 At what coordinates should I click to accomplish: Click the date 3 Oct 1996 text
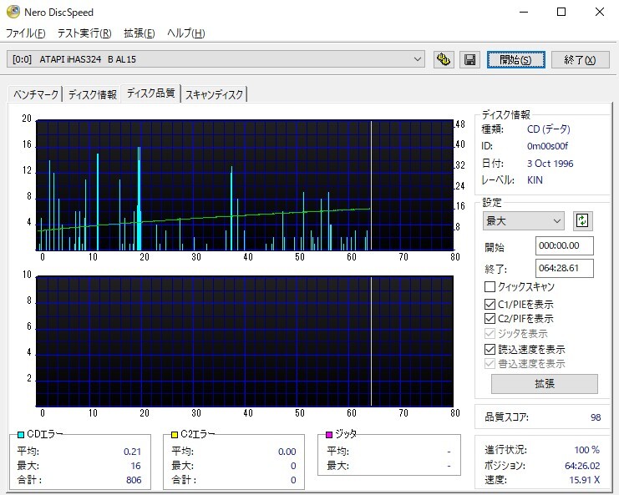click(550, 164)
